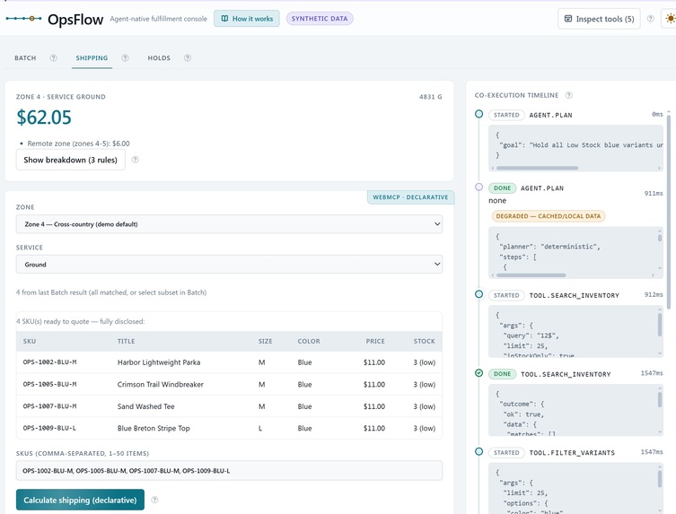
Task: Click the DEGRADED — CACHED/LOCAL DATA badge
Action: tap(549, 216)
